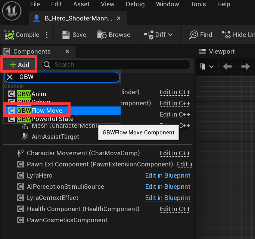Open the View menu
255x239 pixels.
[x=108, y=4]
